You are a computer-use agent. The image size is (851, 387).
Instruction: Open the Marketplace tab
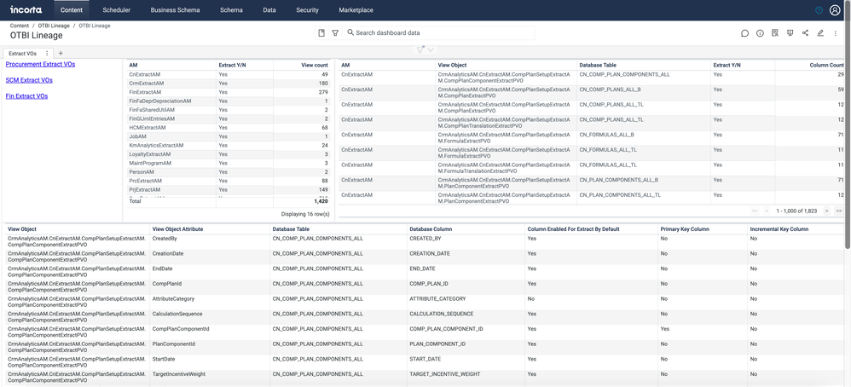click(356, 10)
